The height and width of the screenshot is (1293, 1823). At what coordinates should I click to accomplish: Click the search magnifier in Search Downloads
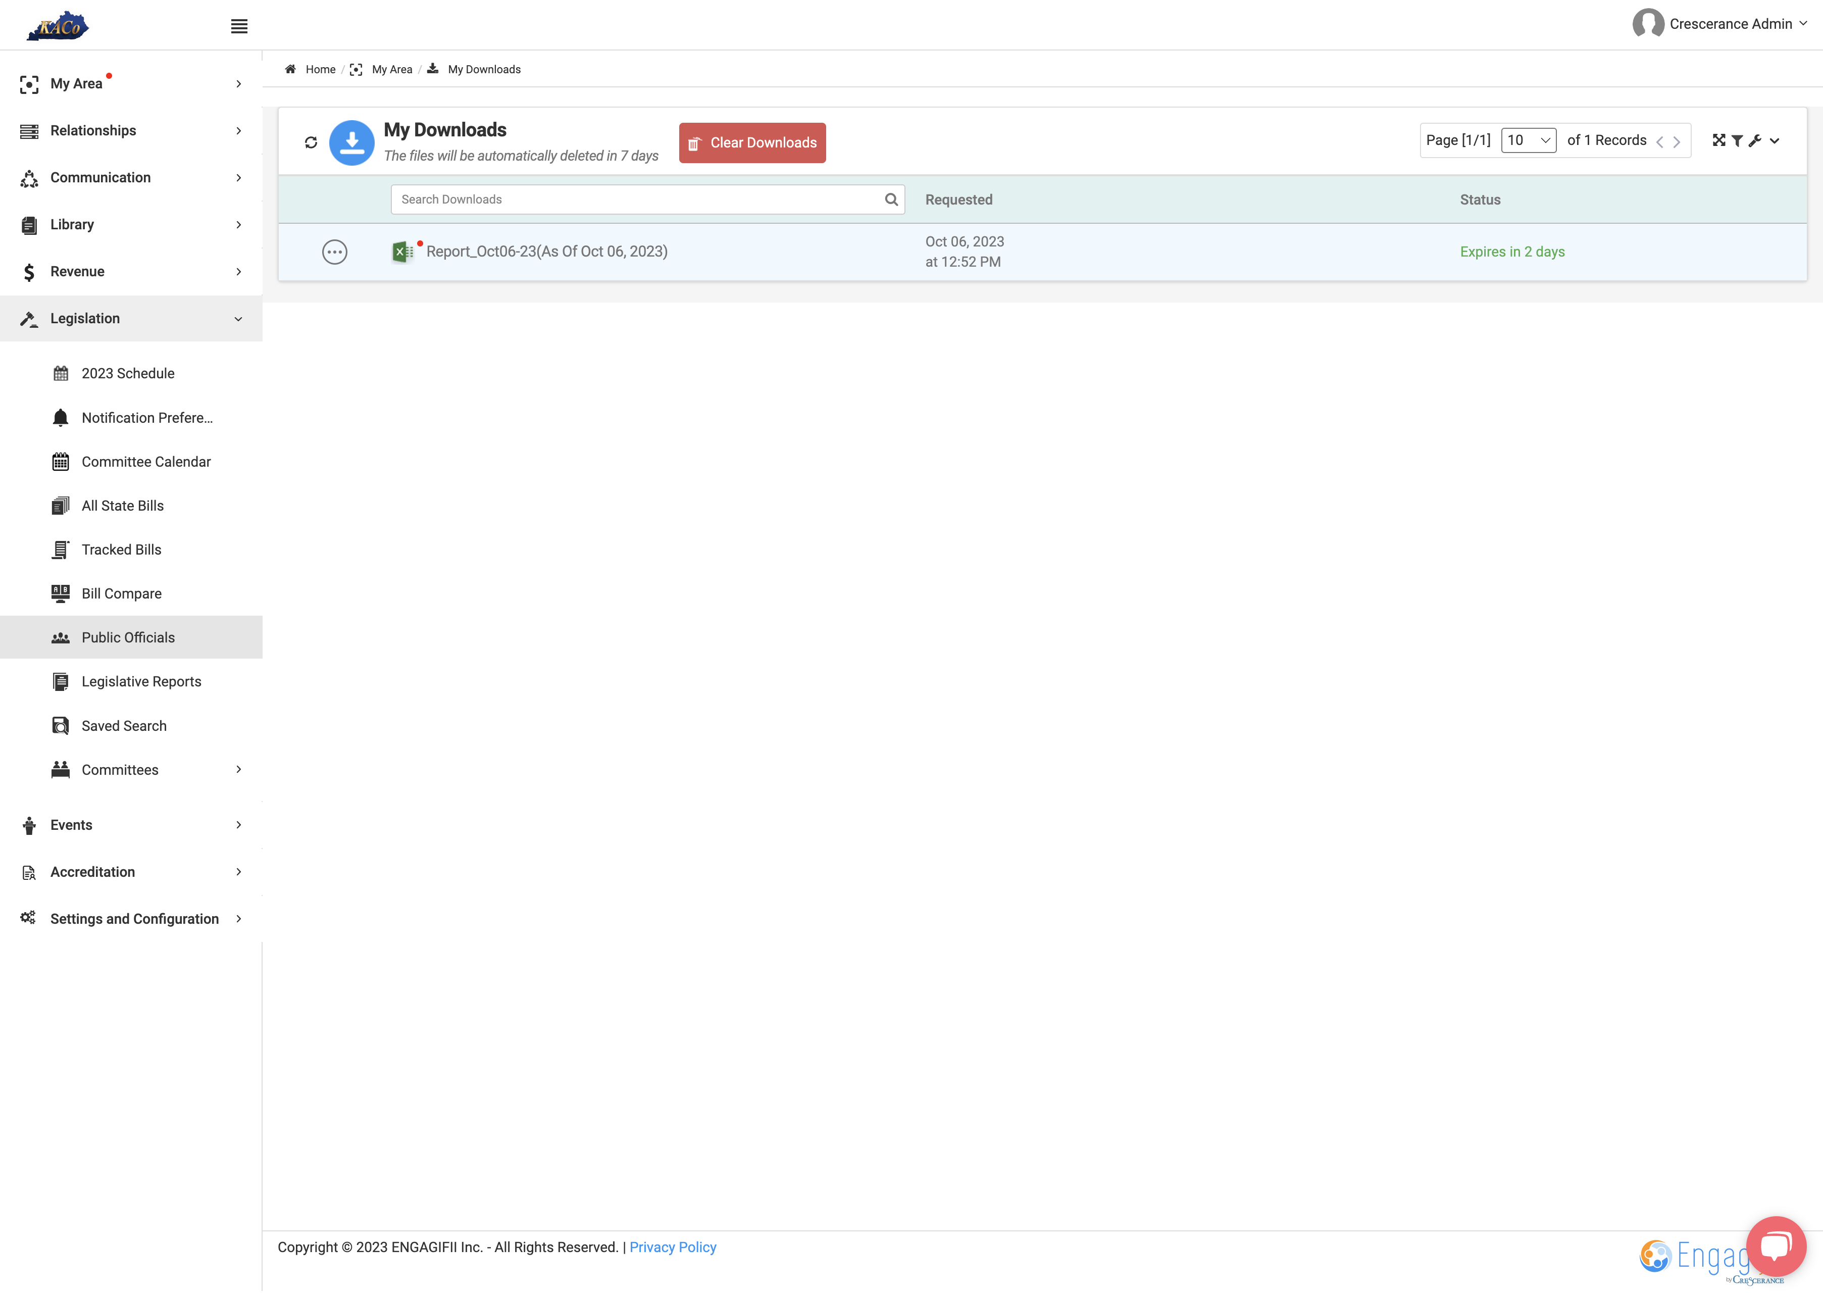(892, 199)
